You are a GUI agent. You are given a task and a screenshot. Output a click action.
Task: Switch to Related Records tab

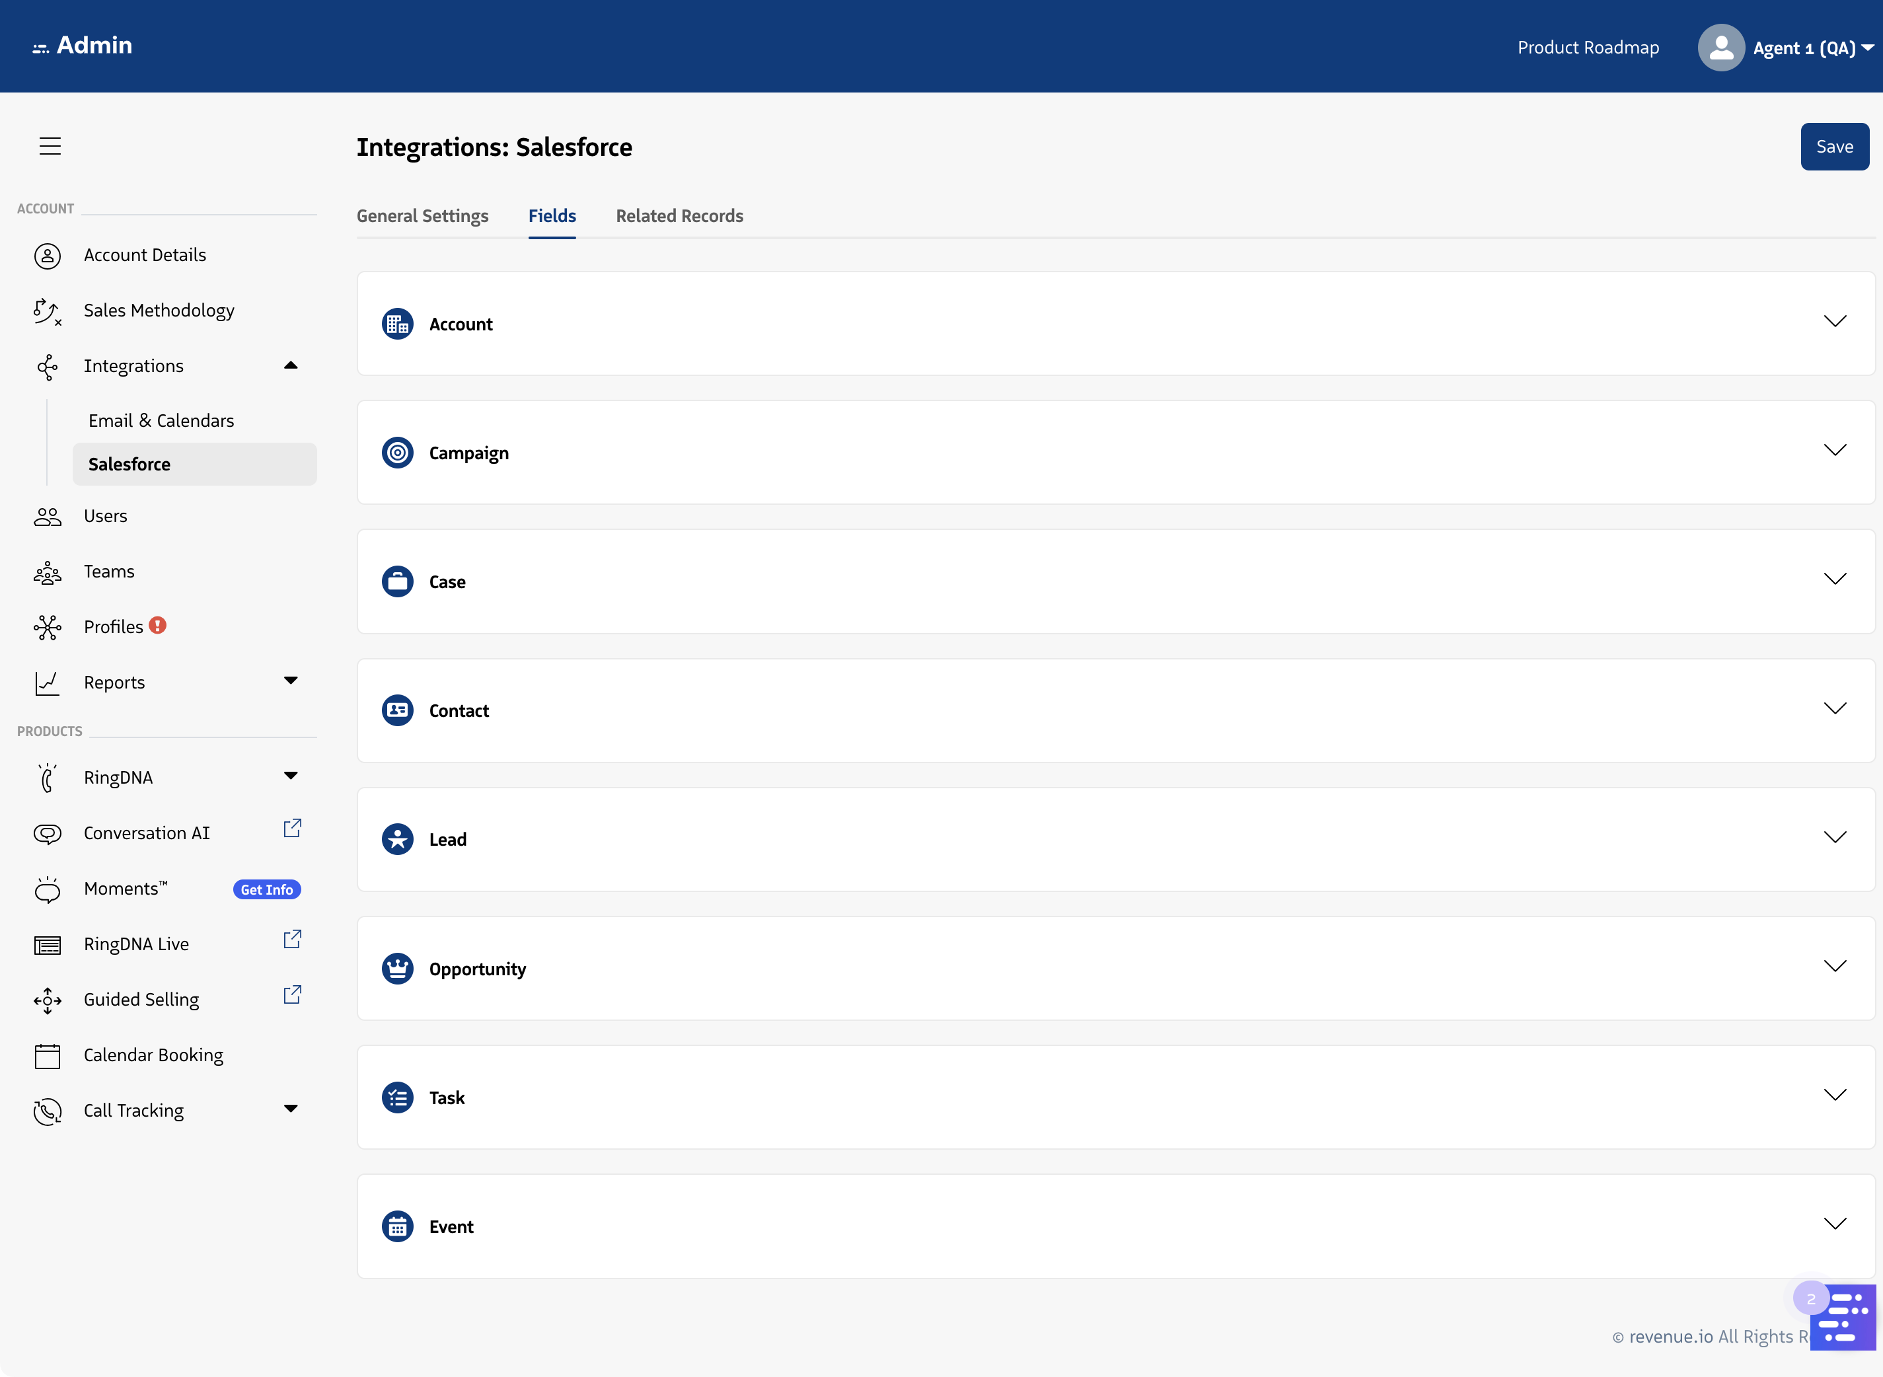coord(679,216)
